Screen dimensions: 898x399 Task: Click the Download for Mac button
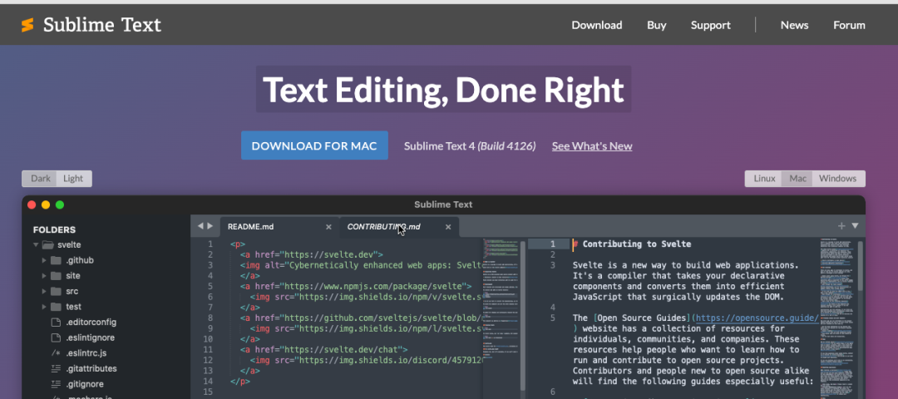314,145
